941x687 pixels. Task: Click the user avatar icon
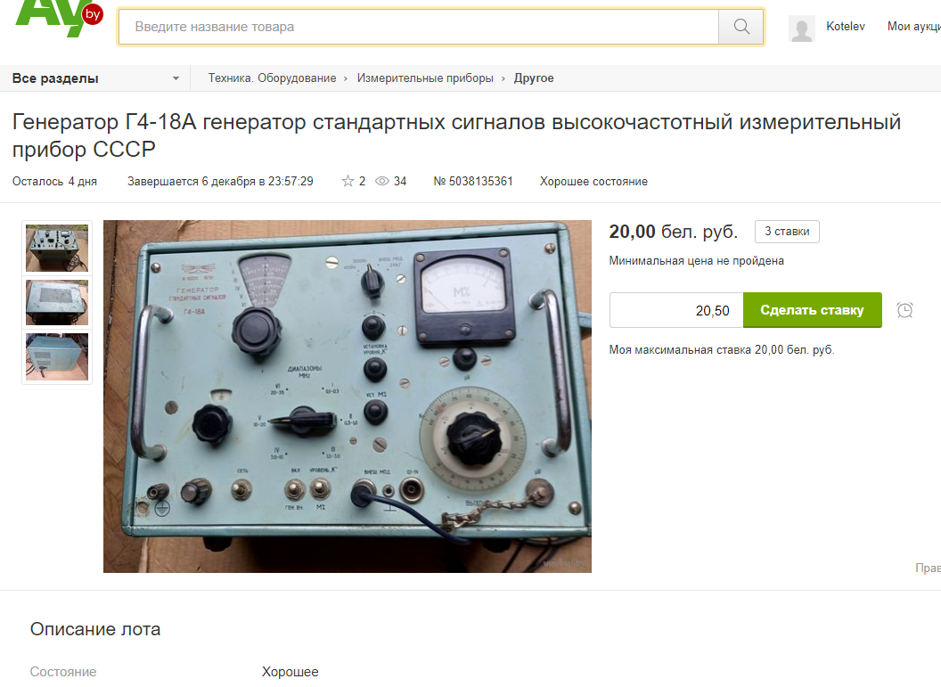click(802, 29)
